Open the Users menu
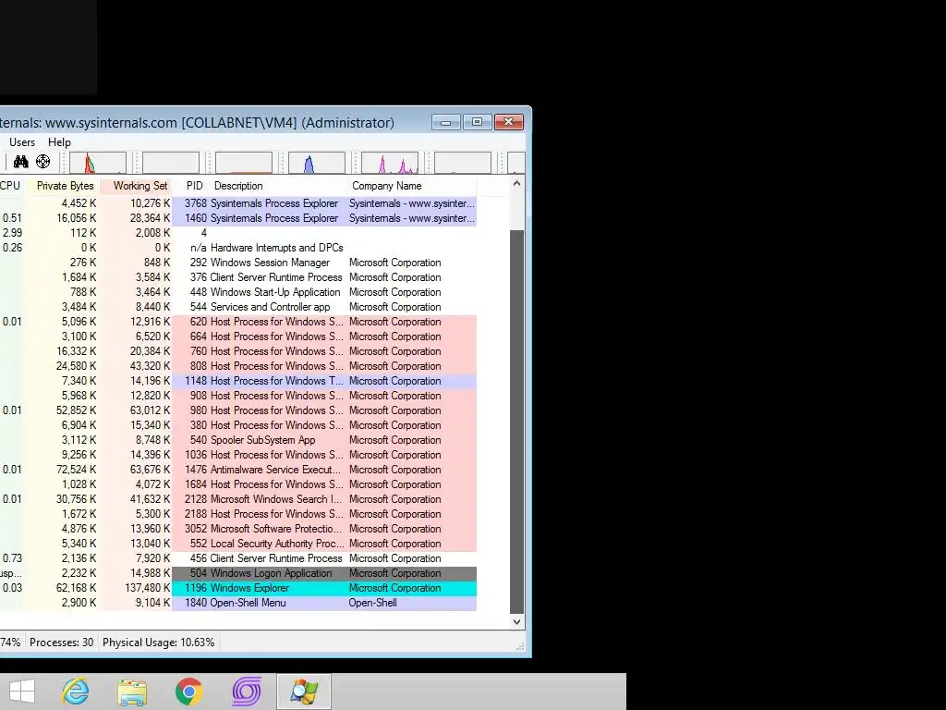 click(x=22, y=142)
